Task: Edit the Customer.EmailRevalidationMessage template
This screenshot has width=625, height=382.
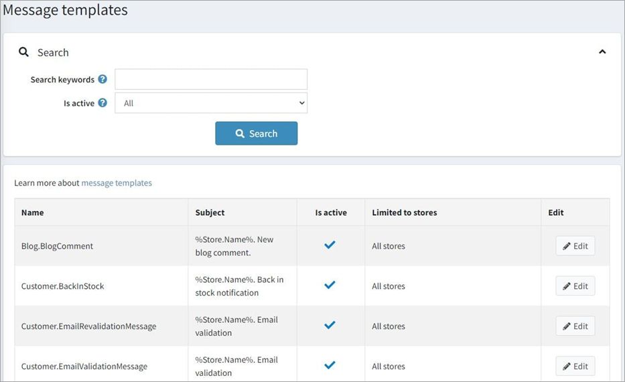Action: tap(575, 326)
